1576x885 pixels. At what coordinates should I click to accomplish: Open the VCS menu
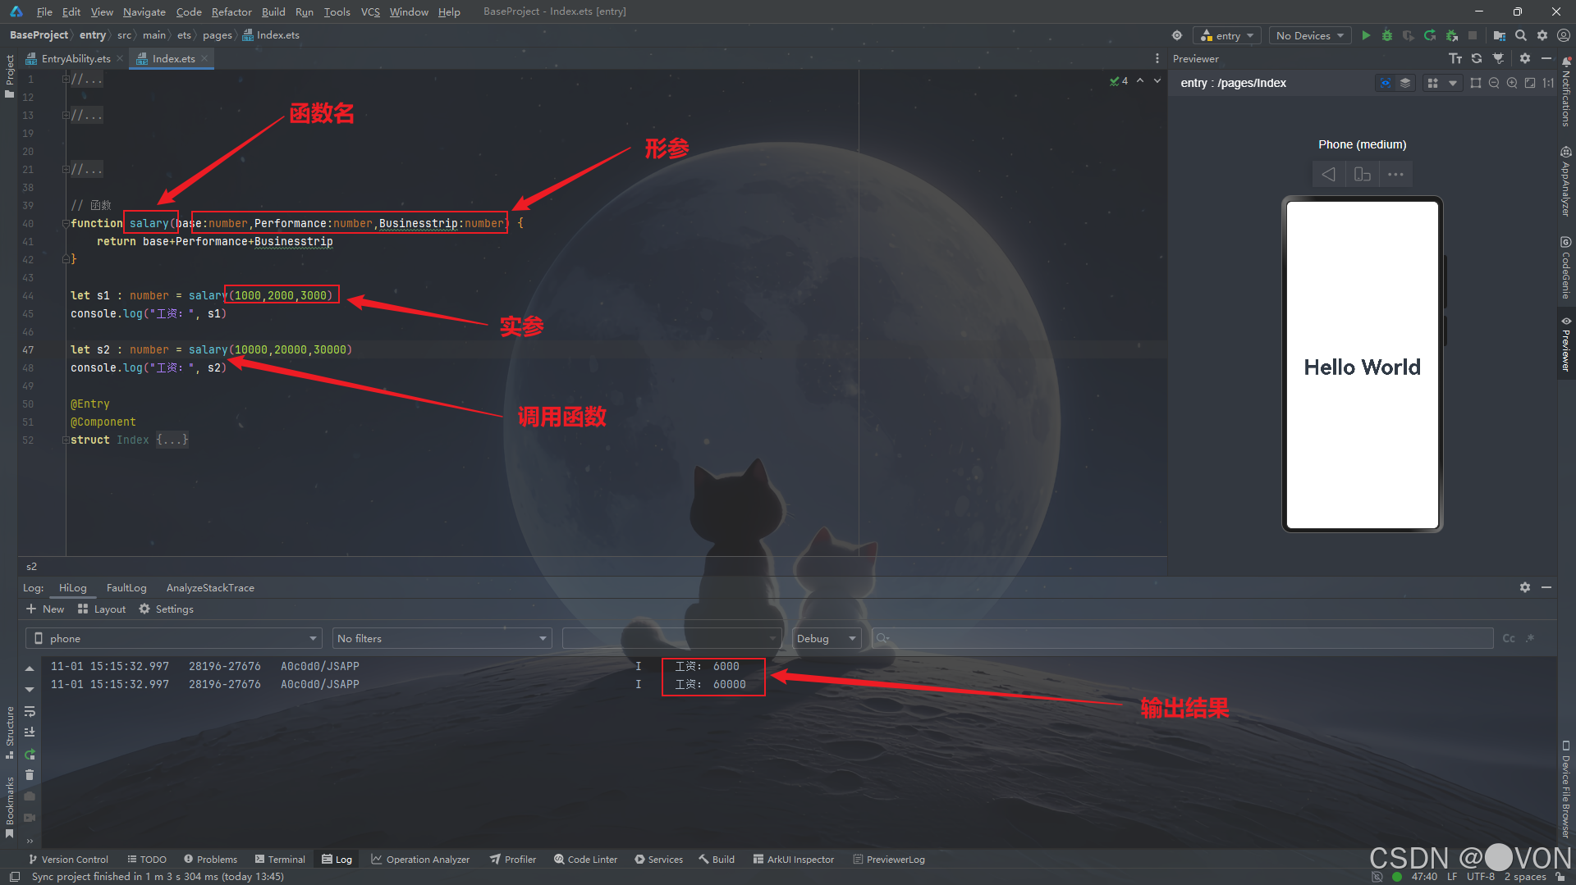[x=370, y=11]
